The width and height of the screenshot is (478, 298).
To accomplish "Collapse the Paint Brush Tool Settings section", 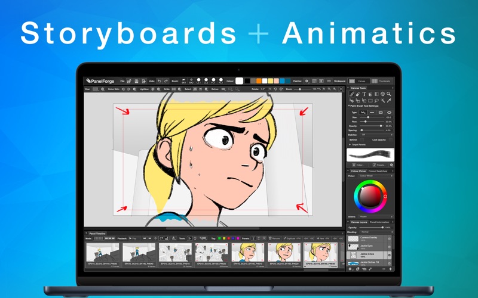I will (x=349, y=106).
